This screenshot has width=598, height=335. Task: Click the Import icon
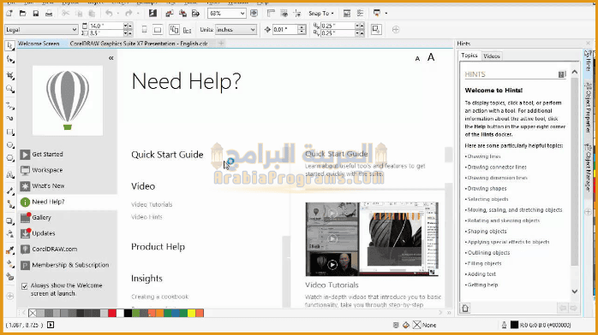pyautogui.click(x=170, y=14)
